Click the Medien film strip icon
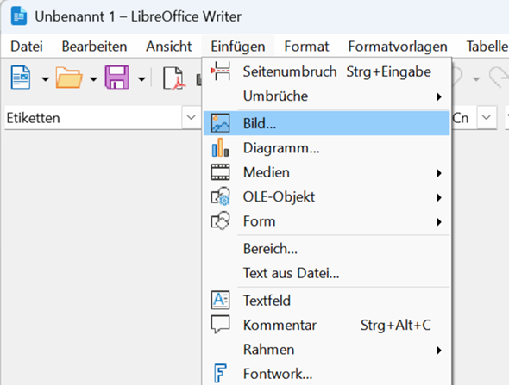The width and height of the screenshot is (509, 385). click(x=220, y=171)
